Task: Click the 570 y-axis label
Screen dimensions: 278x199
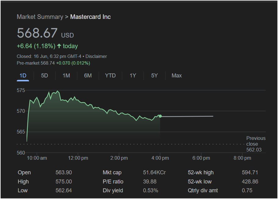Action: [x=21, y=111]
